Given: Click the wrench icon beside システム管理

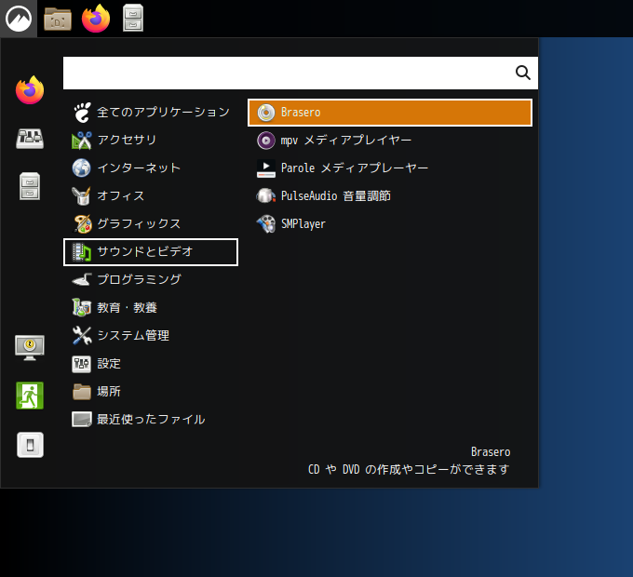Looking at the screenshot, I should pyautogui.click(x=82, y=336).
